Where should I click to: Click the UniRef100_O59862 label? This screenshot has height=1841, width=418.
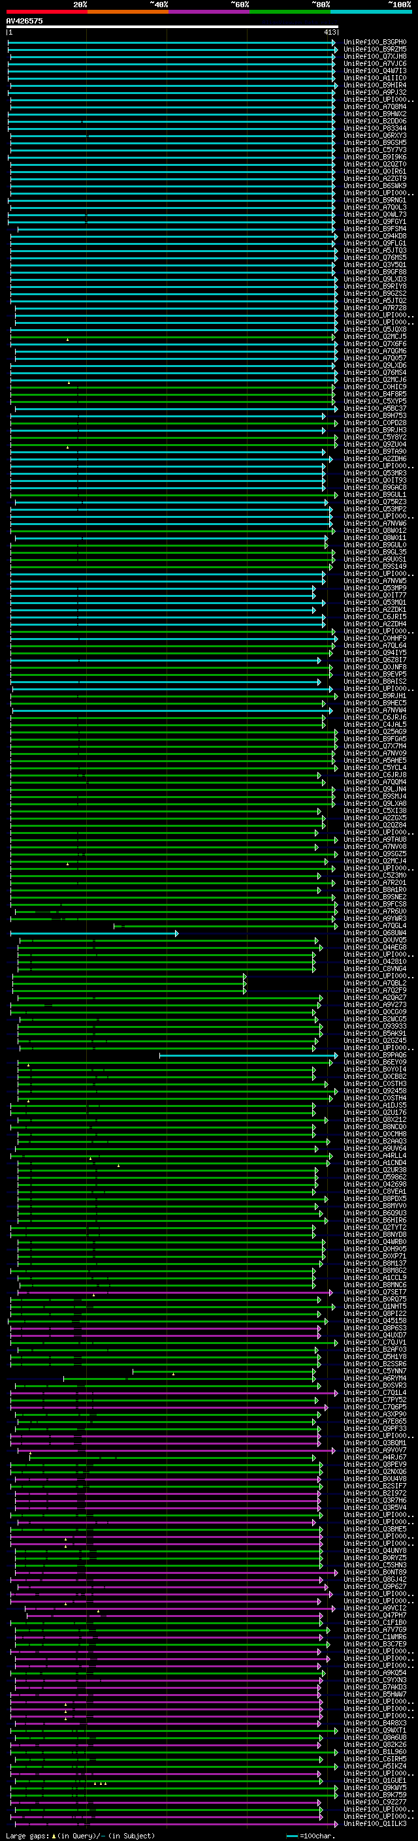(x=375, y=1177)
